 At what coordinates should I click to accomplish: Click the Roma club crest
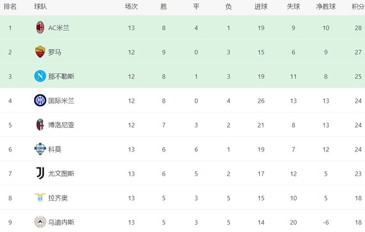(40, 52)
